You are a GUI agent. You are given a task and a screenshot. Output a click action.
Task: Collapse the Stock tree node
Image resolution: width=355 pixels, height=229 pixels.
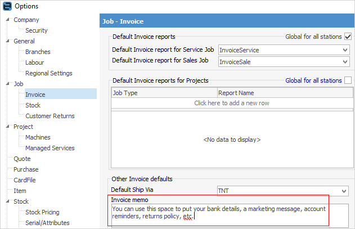pos(7,202)
